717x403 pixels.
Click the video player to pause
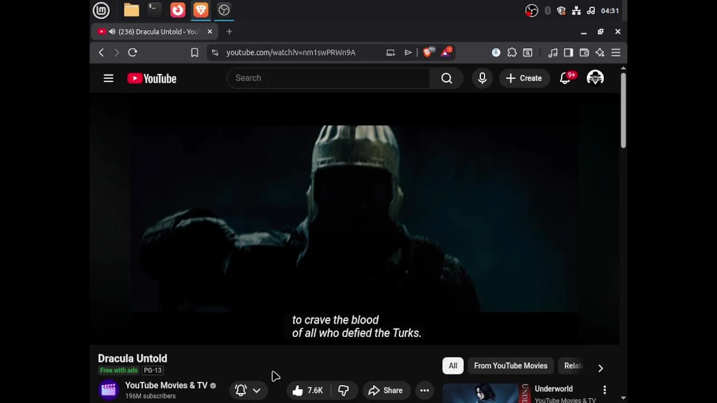tap(355, 218)
